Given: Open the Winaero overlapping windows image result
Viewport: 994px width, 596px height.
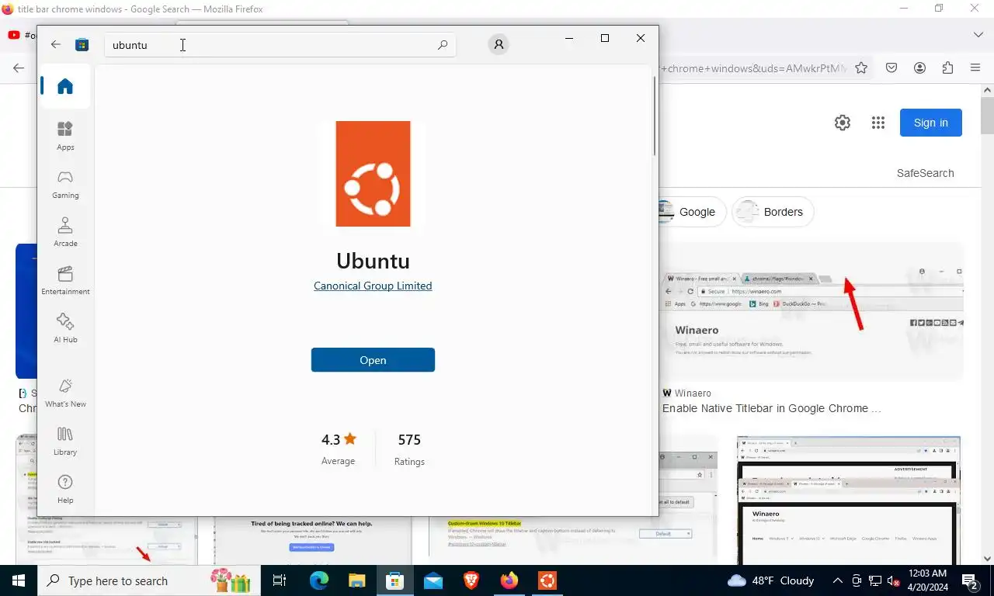Looking at the screenshot, I should [x=849, y=500].
